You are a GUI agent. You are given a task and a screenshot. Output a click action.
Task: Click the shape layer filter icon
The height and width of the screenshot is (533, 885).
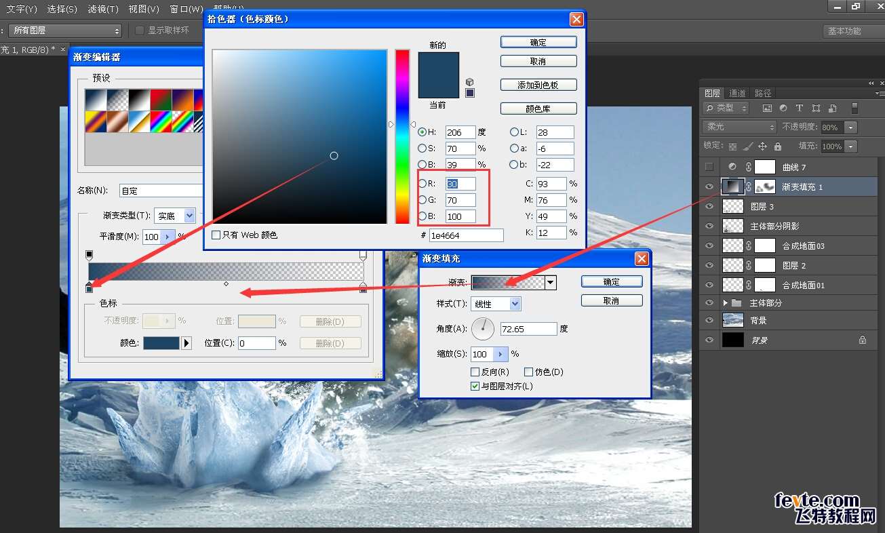click(816, 108)
